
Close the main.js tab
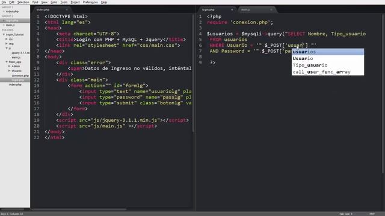pyautogui.click(x=271, y=10)
